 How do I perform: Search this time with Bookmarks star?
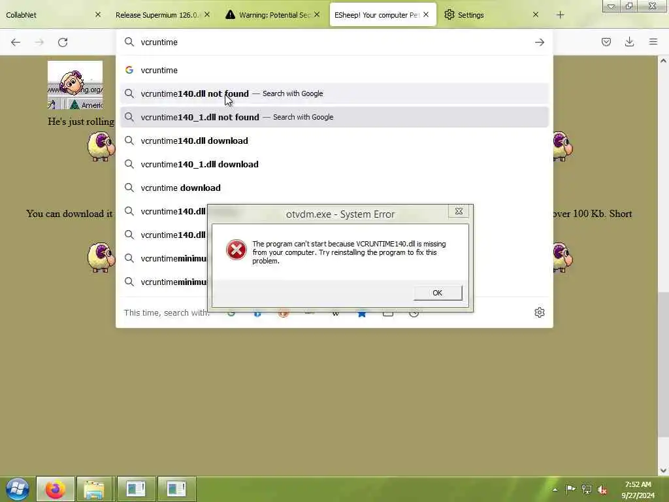click(362, 314)
